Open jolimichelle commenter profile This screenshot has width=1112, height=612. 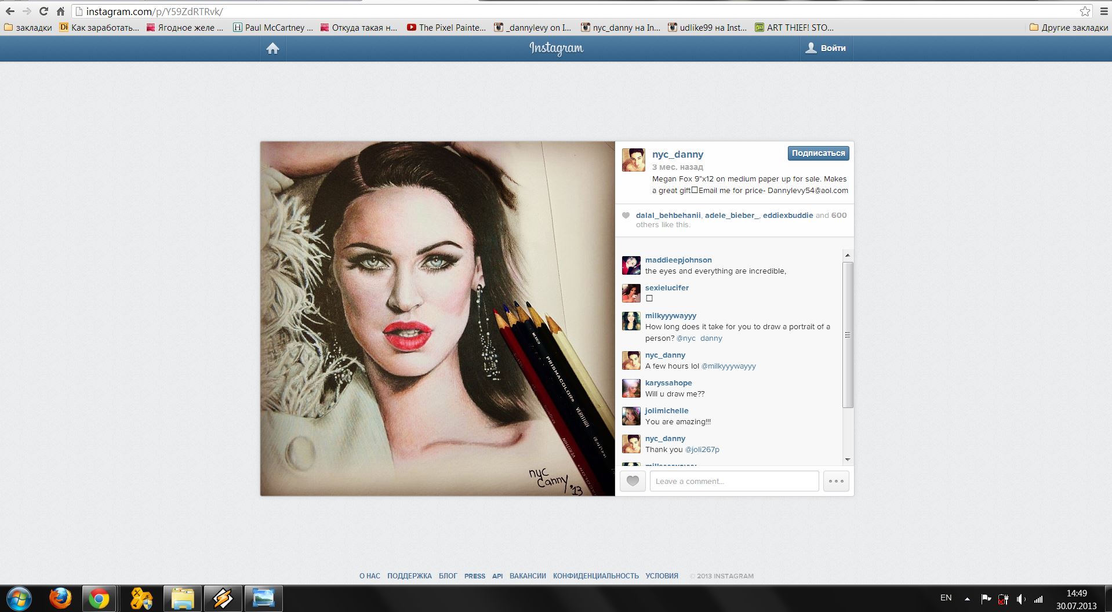pos(667,411)
